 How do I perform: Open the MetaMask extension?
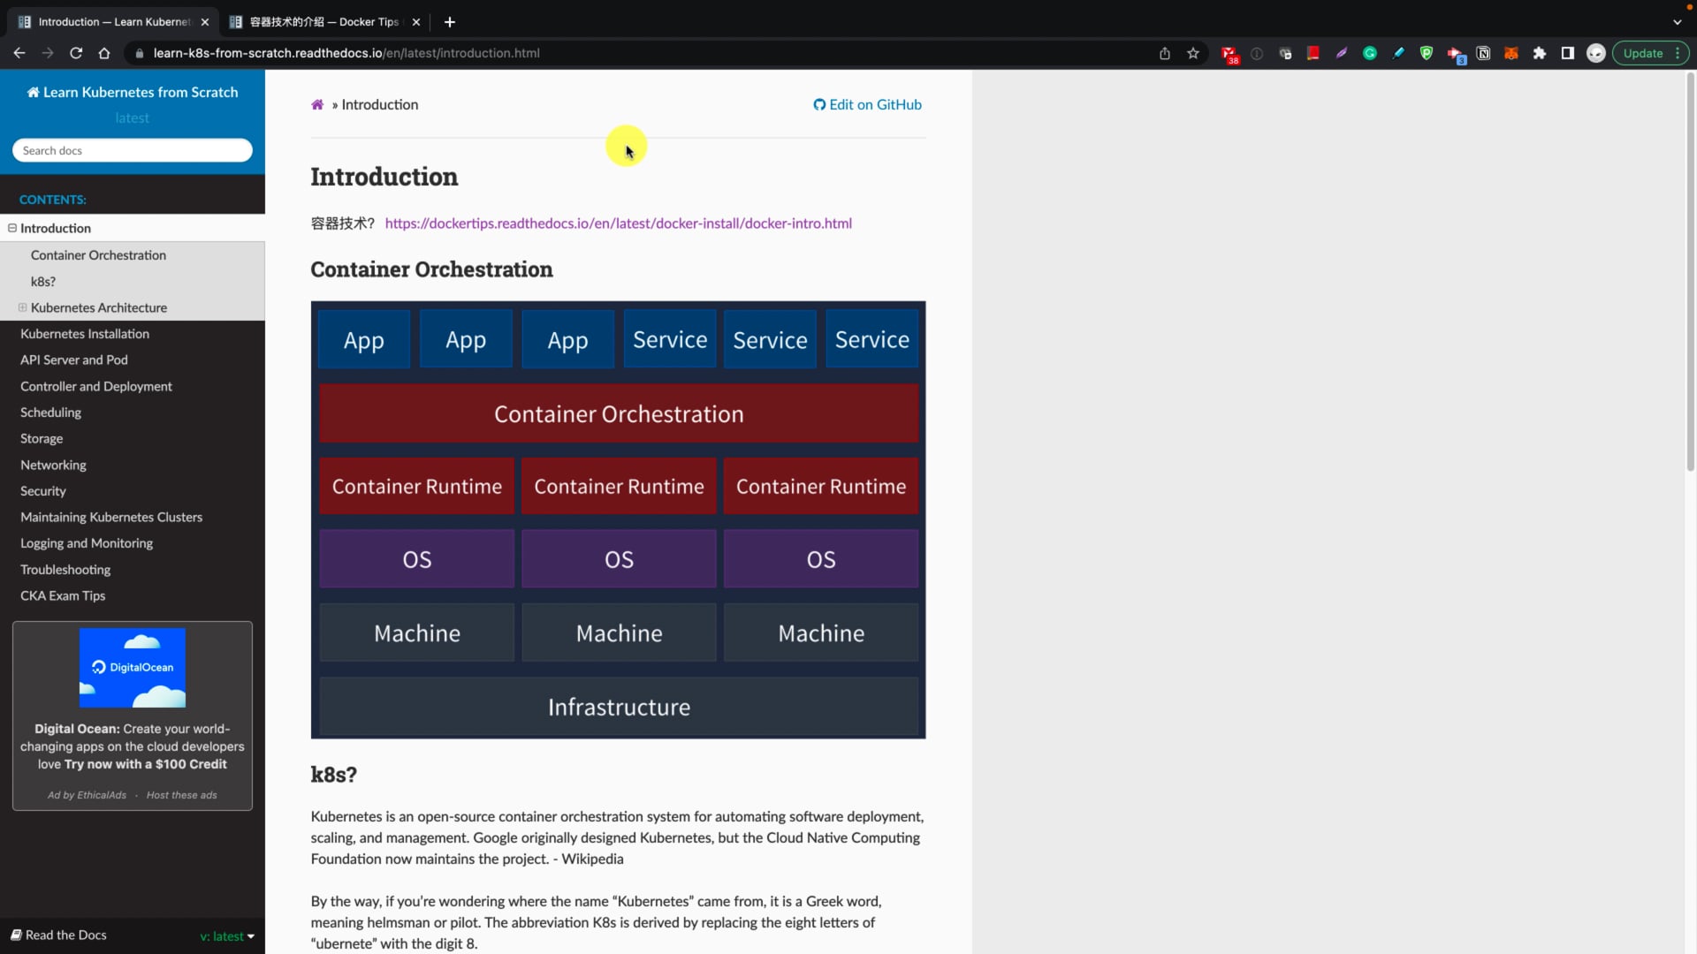(1511, 53)
